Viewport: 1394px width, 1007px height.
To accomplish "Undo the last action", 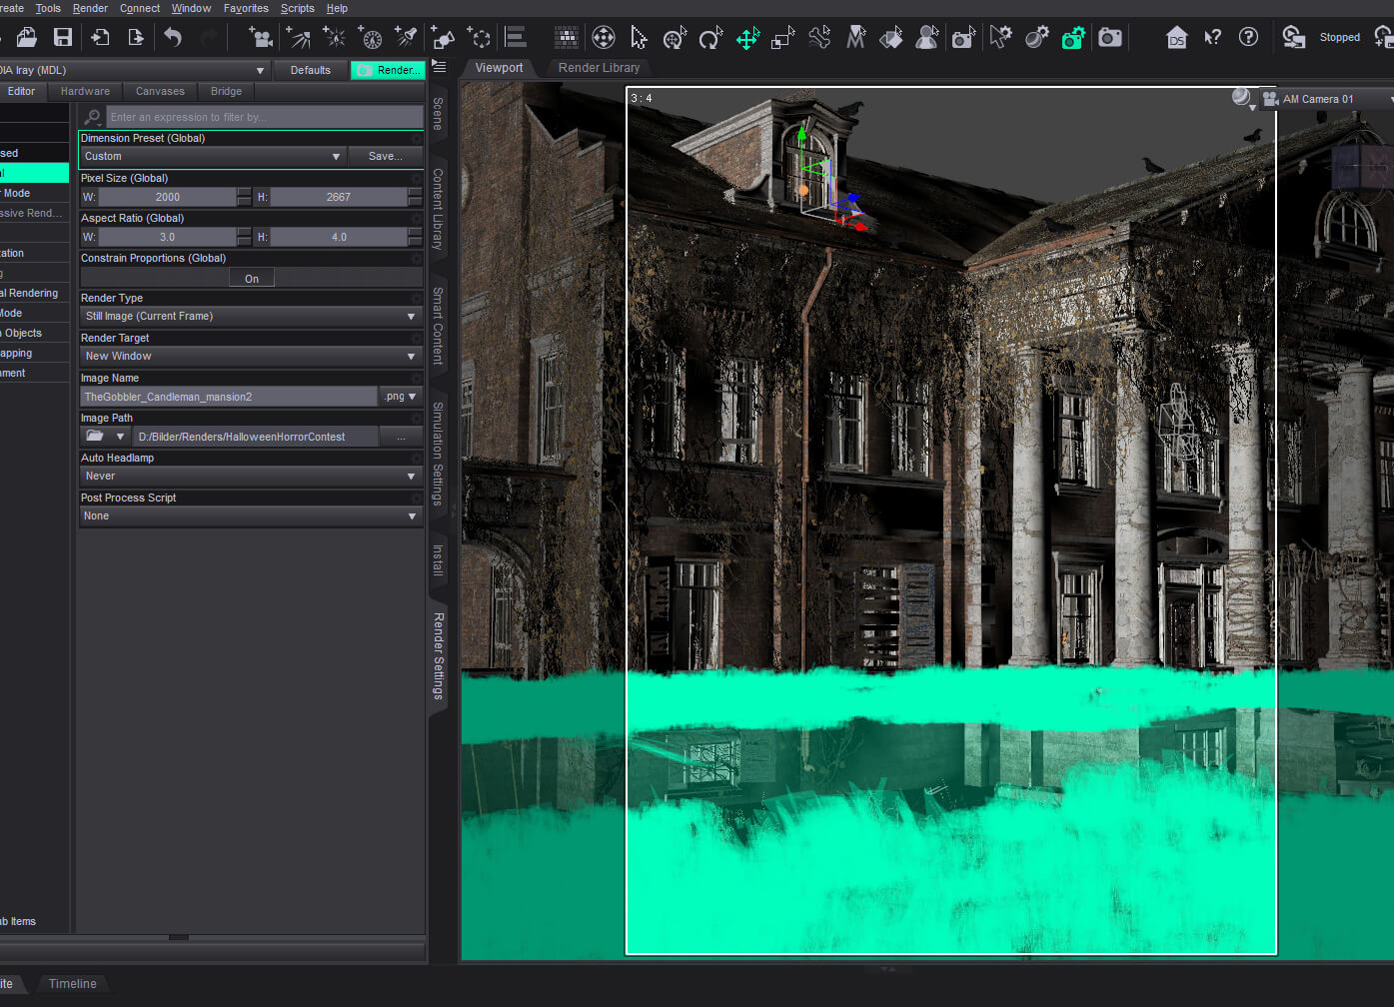I will tap(173, 38).
